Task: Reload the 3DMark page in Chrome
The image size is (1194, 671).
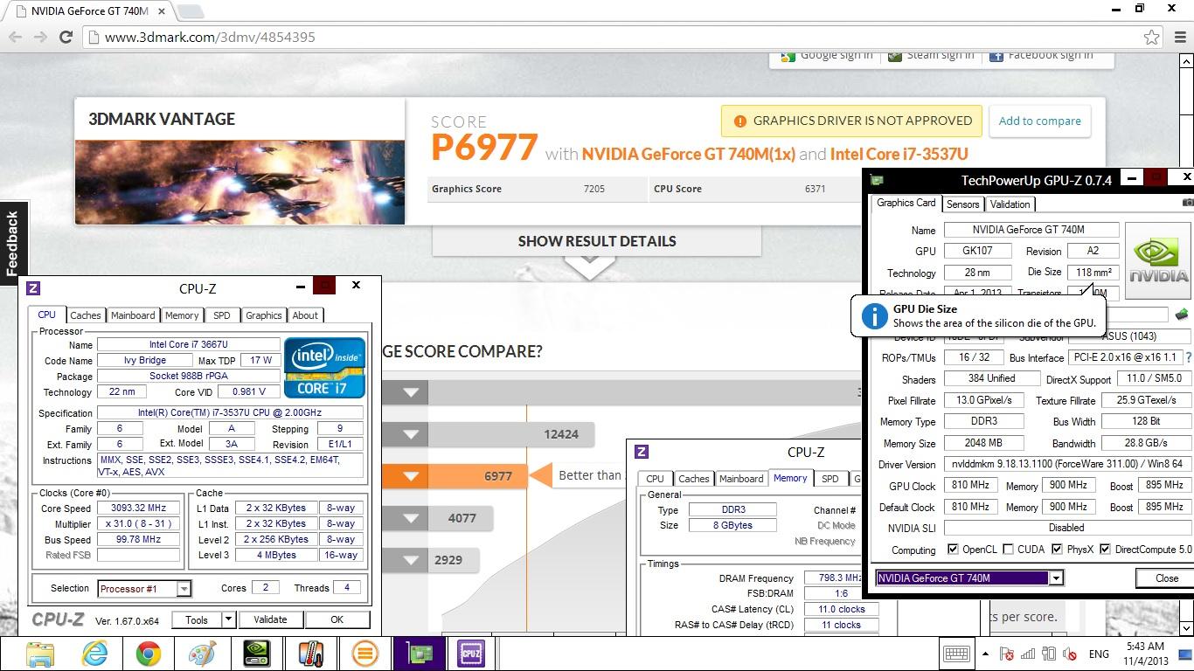Action: click(x=66, y=37)
